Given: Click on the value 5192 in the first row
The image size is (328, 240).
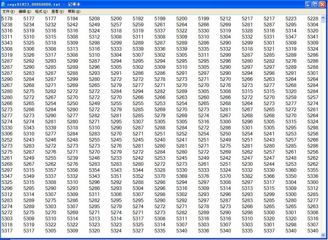Looking at the screenshot, I should tap(138, 19).
